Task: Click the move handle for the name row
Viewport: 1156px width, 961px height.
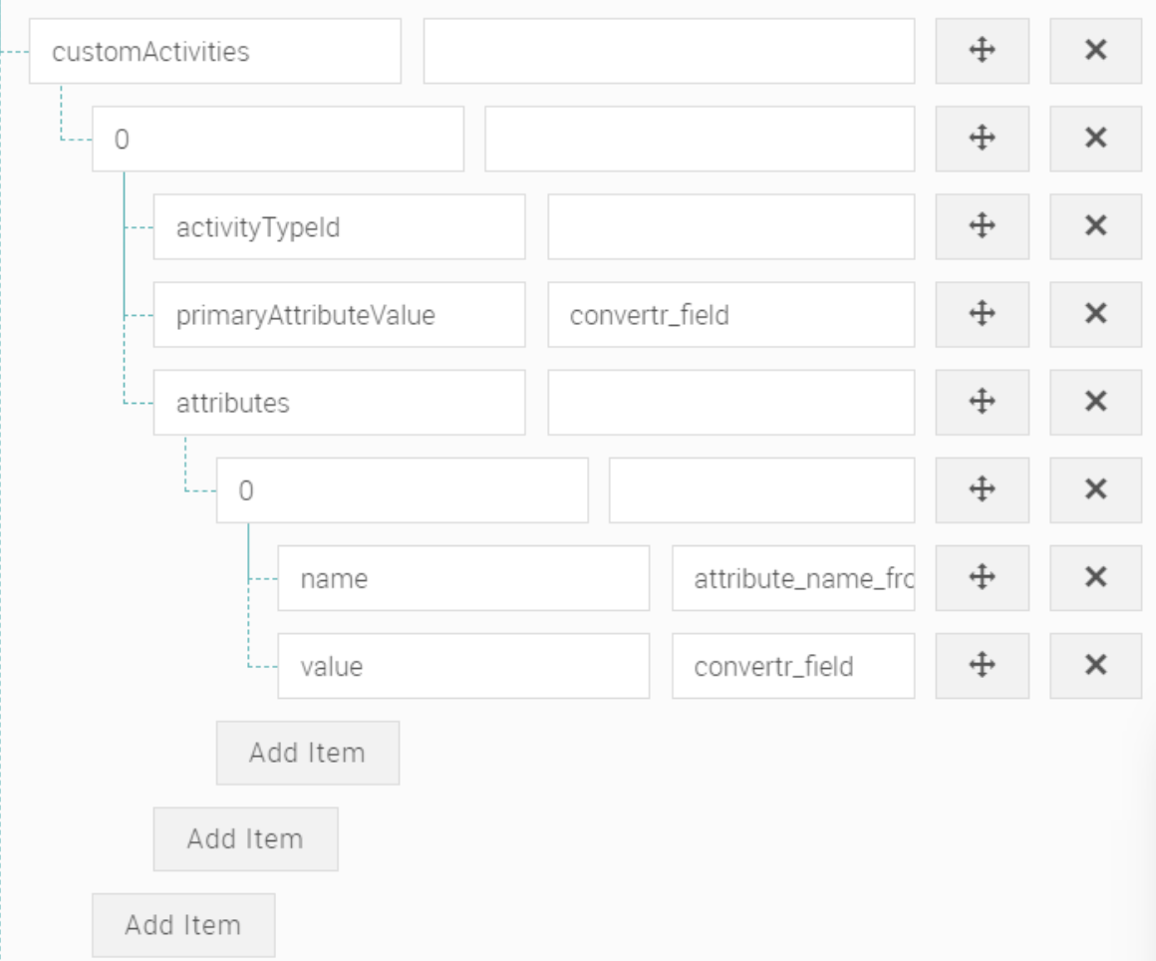Action: [x=982, y=576]
